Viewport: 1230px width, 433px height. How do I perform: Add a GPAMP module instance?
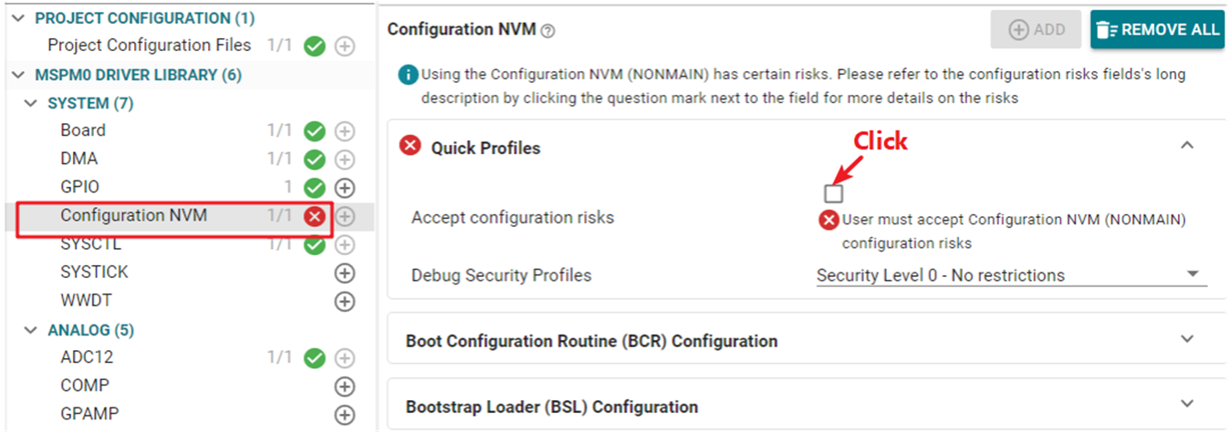[345, 415]
